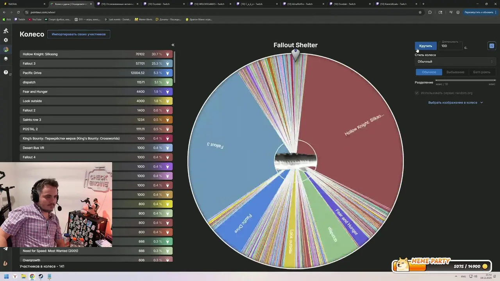
Task: Click 'Крутить' spin button
Action: coord(425,46)
